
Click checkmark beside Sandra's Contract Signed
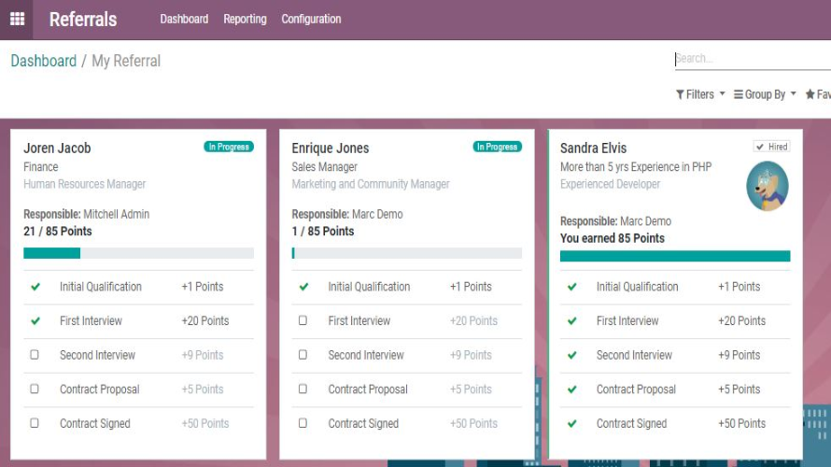[571, 424]
